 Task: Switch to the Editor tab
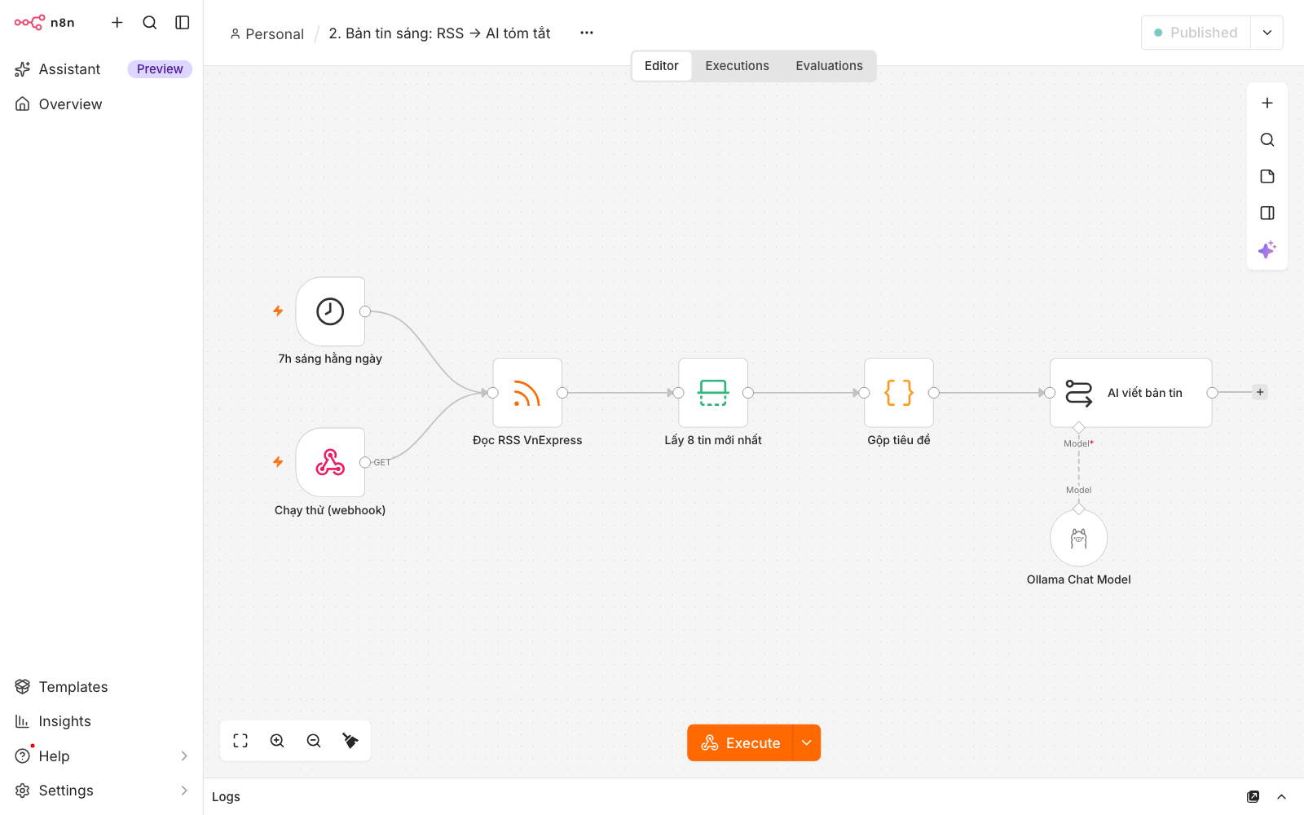[662, 66]
